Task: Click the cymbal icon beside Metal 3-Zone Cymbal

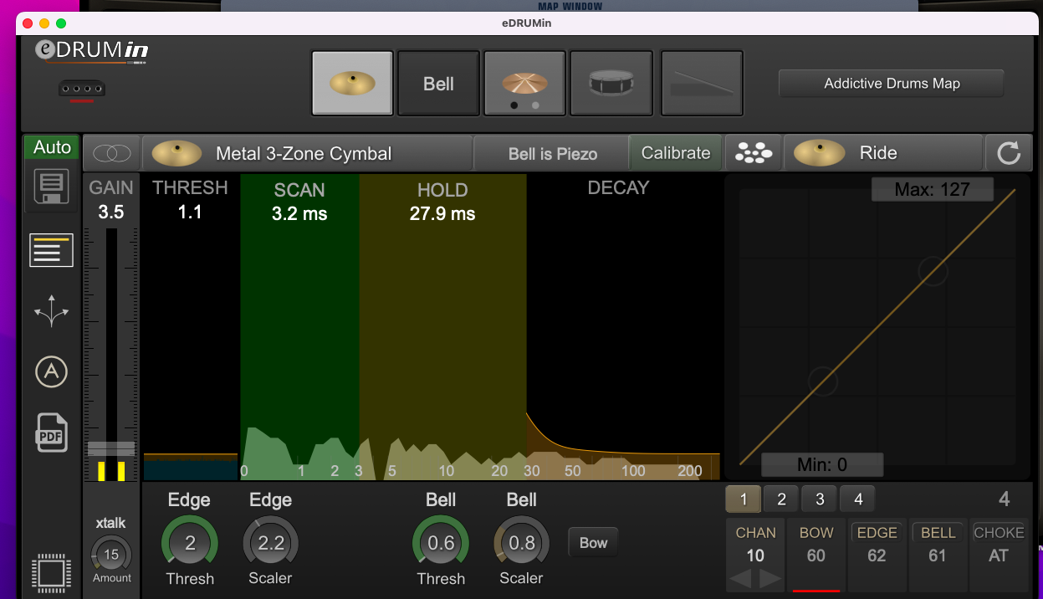Action: [x=177, y=153]
